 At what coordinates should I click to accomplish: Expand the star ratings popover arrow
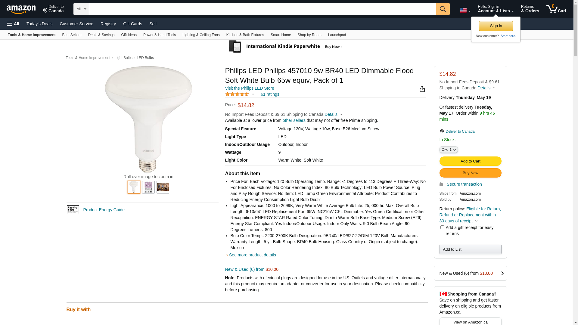click(253, 94)
